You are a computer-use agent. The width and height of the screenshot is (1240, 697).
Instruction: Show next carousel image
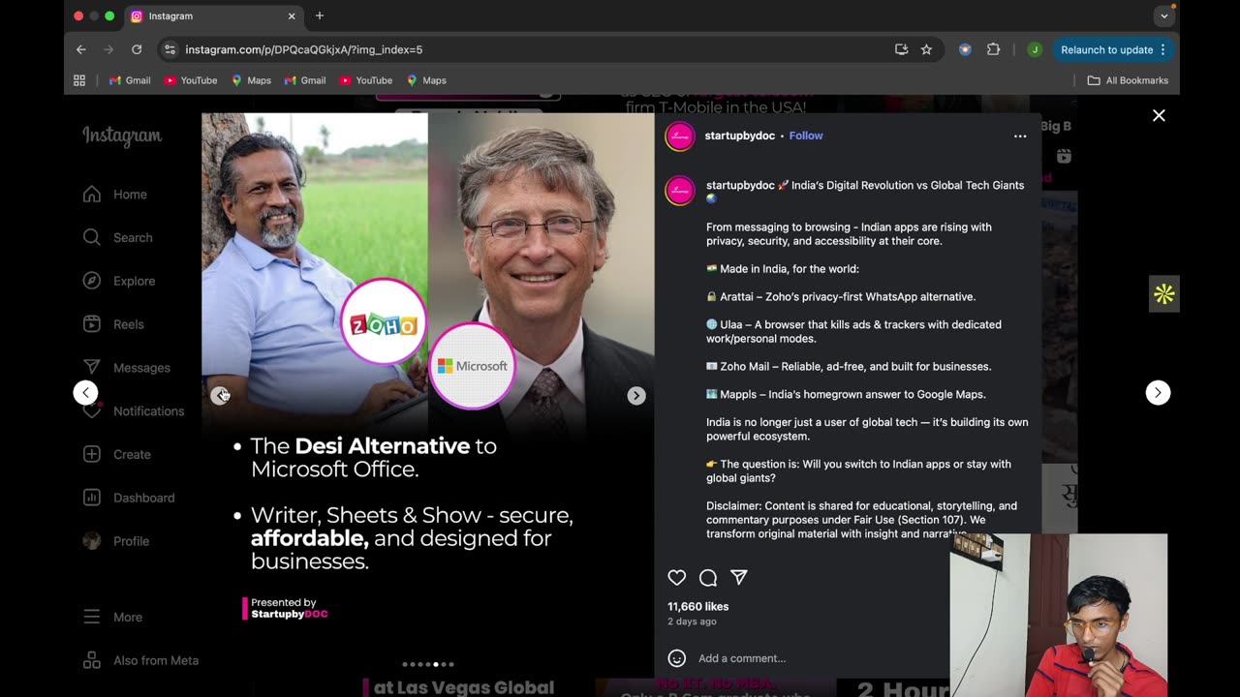point(636,395)
